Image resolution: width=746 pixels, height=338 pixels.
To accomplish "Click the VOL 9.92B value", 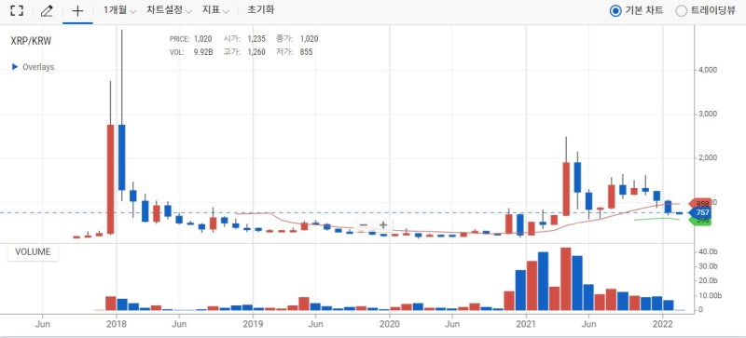I will click(x=202, y=52).
